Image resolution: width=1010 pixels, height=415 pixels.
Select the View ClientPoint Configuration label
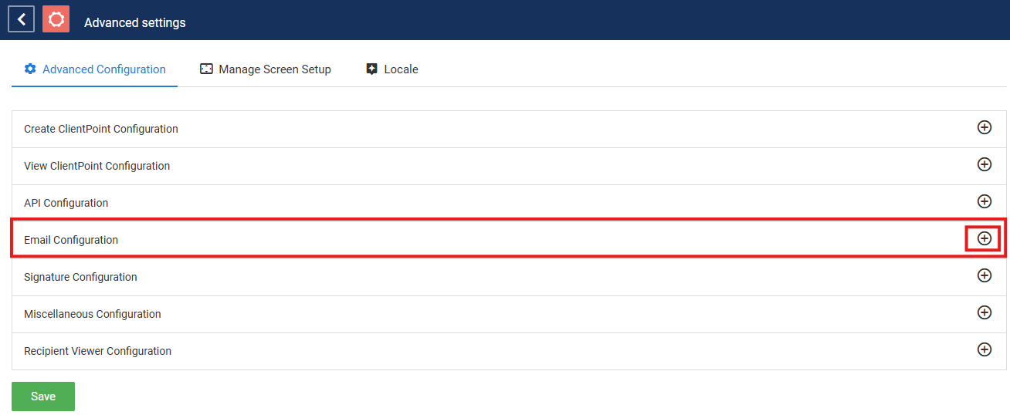click(x=97, y=166)
